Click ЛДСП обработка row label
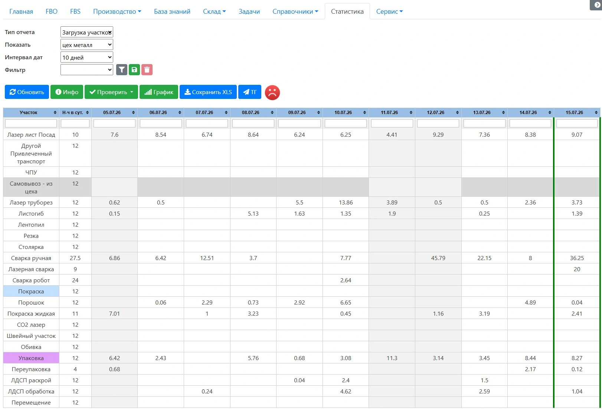This screenshot has height=409, width=602. click(x=31, y=392)
